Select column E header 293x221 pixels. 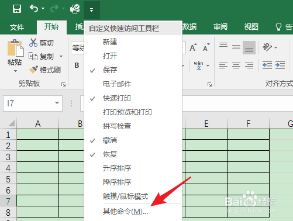click(x=206, y=123)
